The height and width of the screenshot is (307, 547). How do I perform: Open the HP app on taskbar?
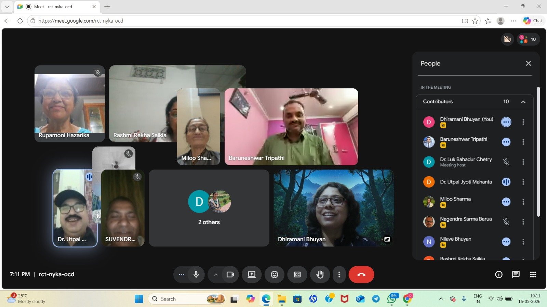point(313,299)
